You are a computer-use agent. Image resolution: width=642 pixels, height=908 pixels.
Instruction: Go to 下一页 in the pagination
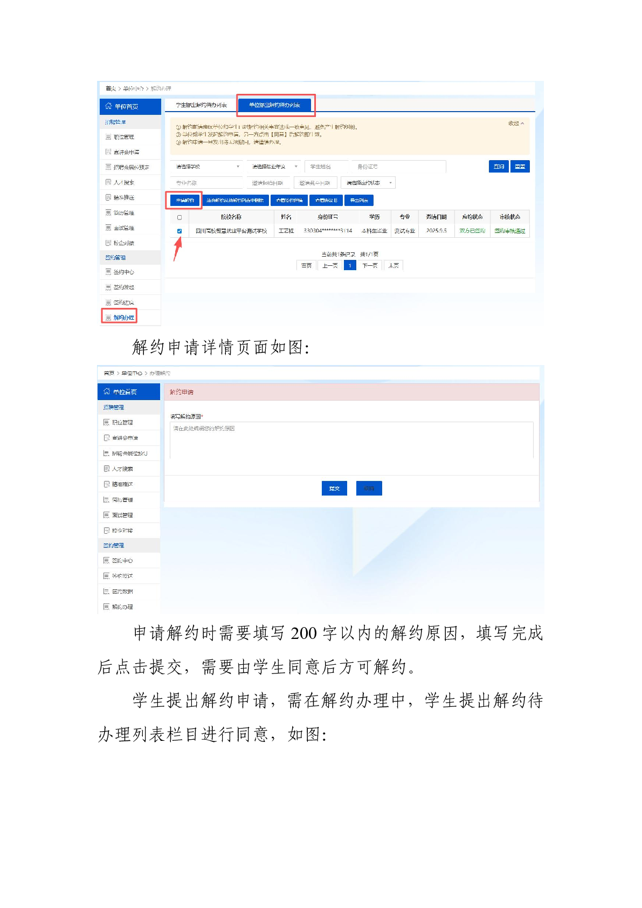[369, 265]
